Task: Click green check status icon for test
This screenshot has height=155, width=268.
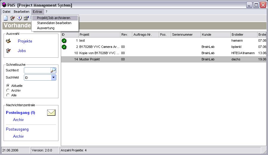Action: [64, 40]
